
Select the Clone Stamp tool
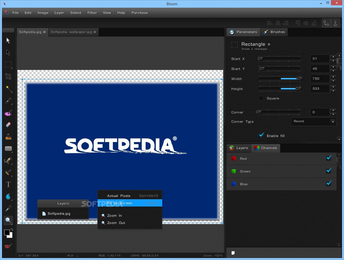(x=8, y=137)
